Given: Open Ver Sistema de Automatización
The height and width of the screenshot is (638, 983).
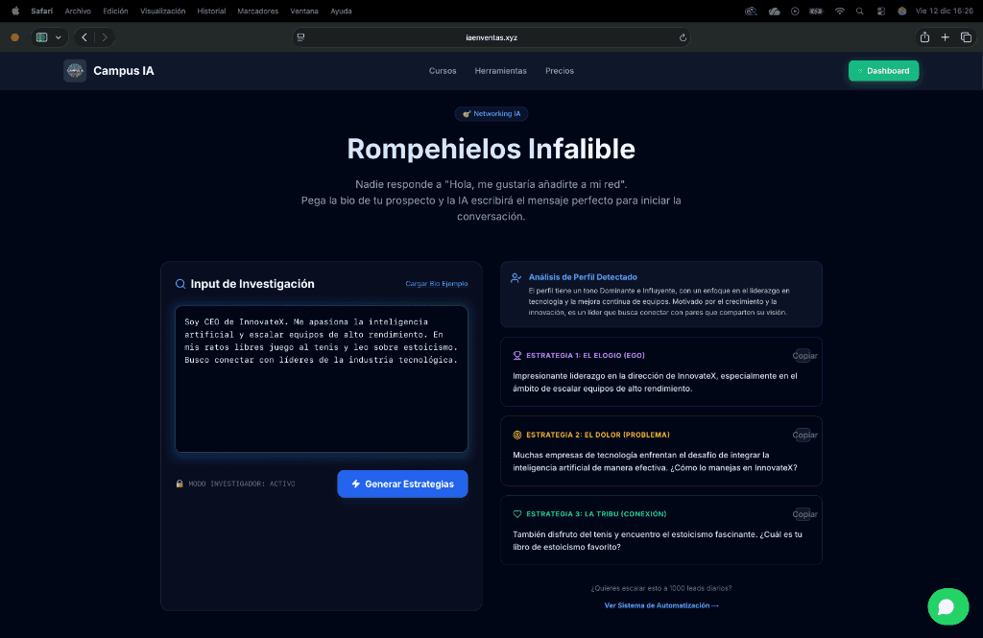Looking at the screenshot, I should coord(660,604).
